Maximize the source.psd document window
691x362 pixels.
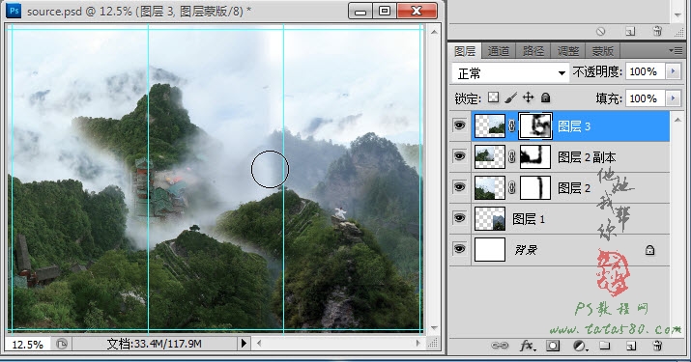(385, 11)
